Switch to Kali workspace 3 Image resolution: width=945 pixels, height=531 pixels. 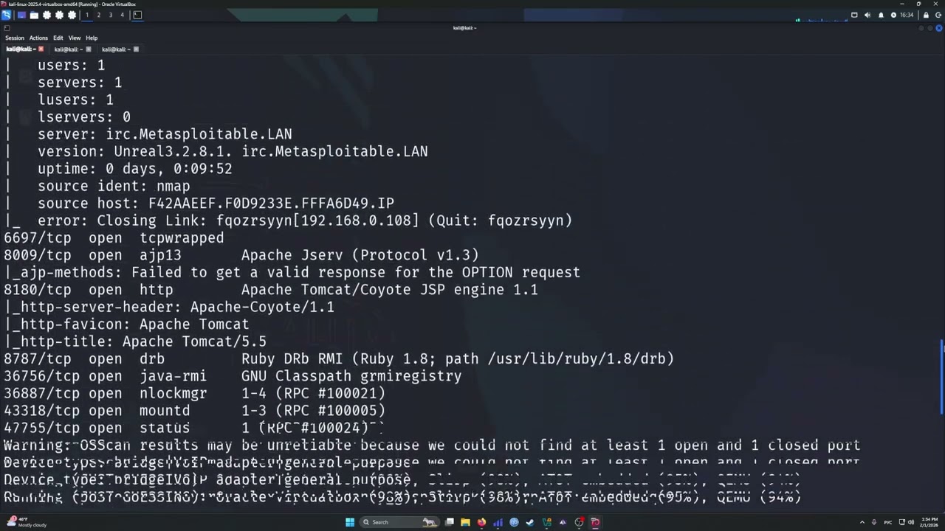[111, 15]
